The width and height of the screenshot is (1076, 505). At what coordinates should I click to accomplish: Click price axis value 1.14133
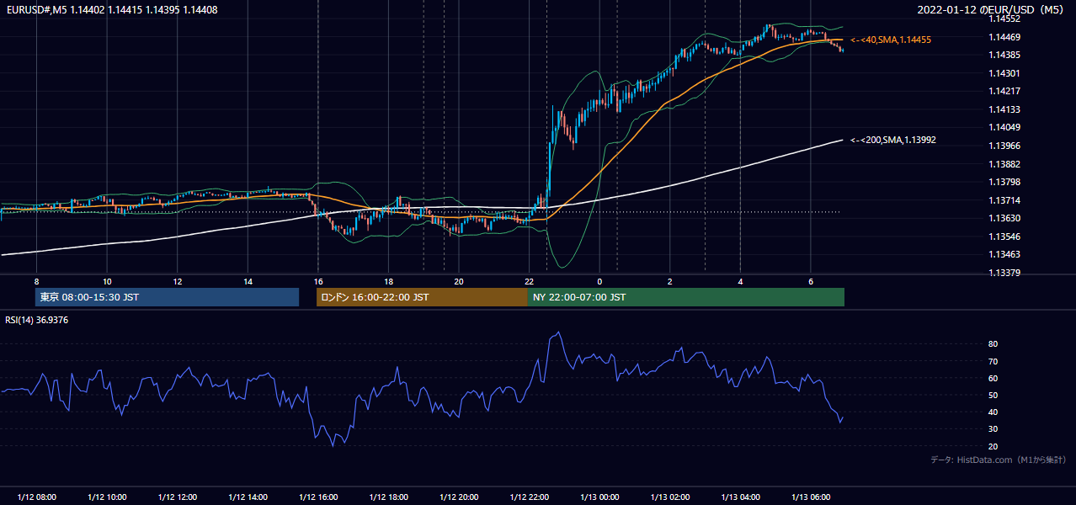coord(1004,109)
